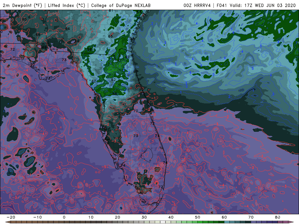Click the 40 label on the color scale

coord(171,217)
